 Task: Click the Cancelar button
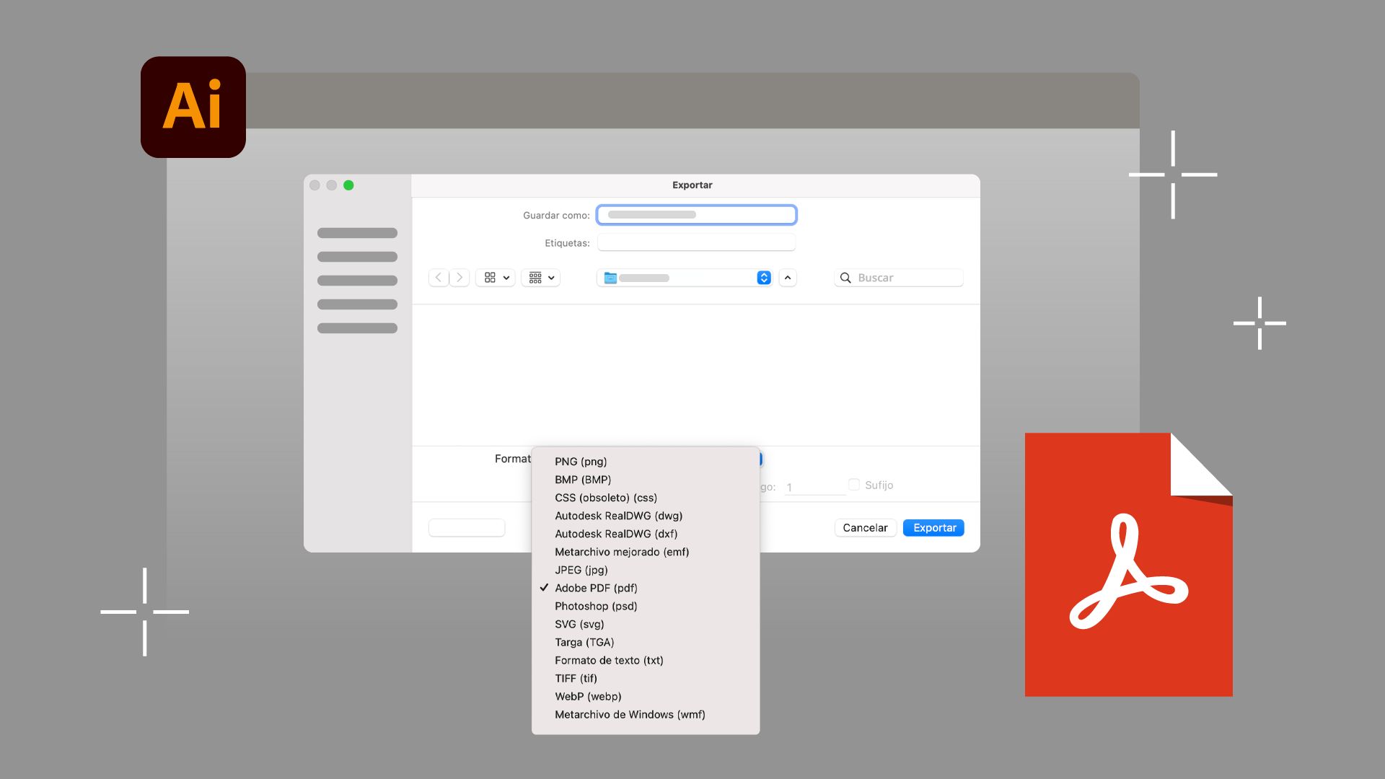point(865,527)
